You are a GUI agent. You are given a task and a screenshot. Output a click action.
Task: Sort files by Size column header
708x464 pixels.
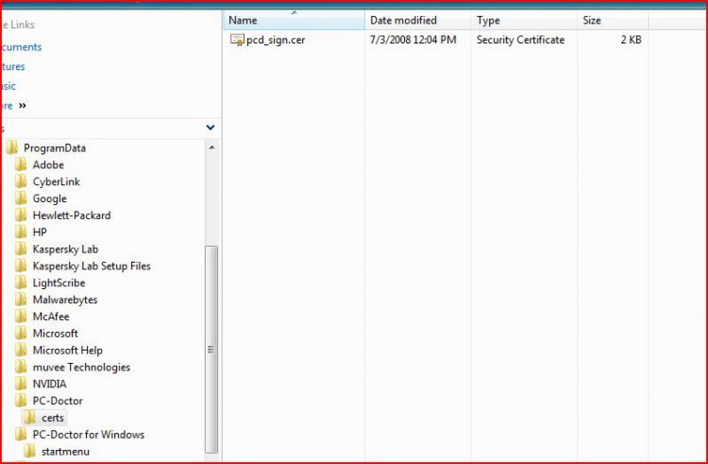point(614,20)
